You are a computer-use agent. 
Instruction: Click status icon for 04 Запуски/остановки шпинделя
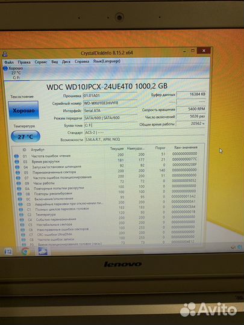point(17,167)
